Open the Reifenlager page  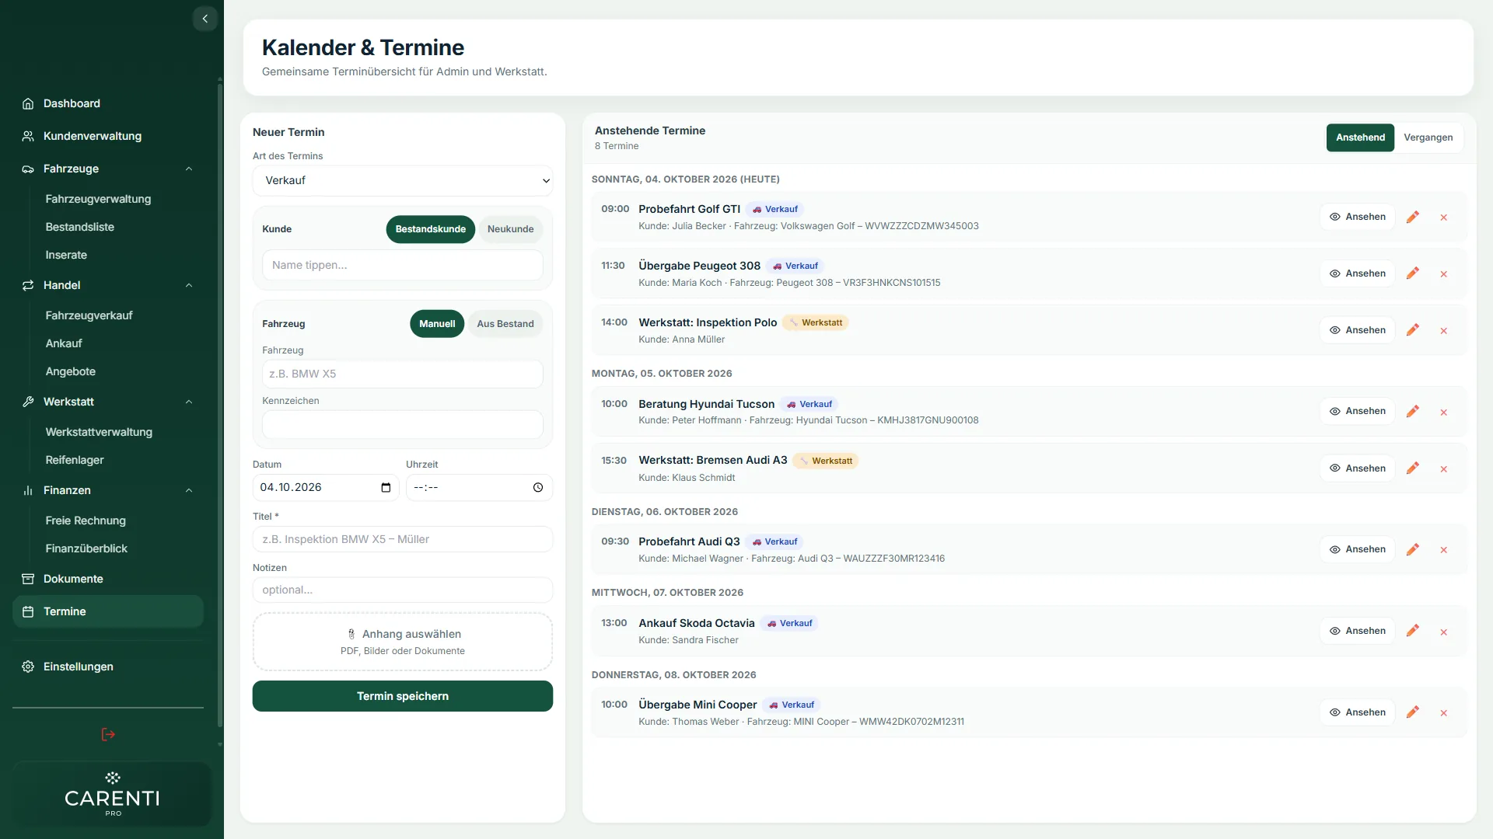75,460
